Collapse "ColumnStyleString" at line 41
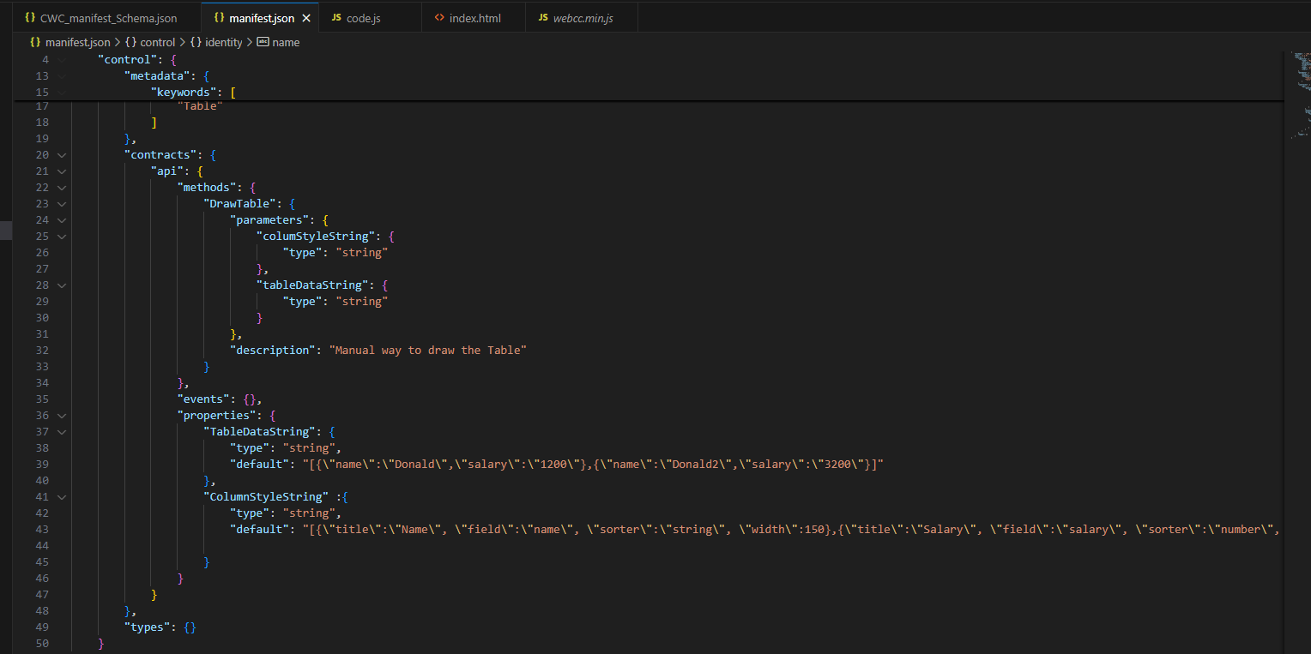1311x654 pixels. tap(61, 497)
